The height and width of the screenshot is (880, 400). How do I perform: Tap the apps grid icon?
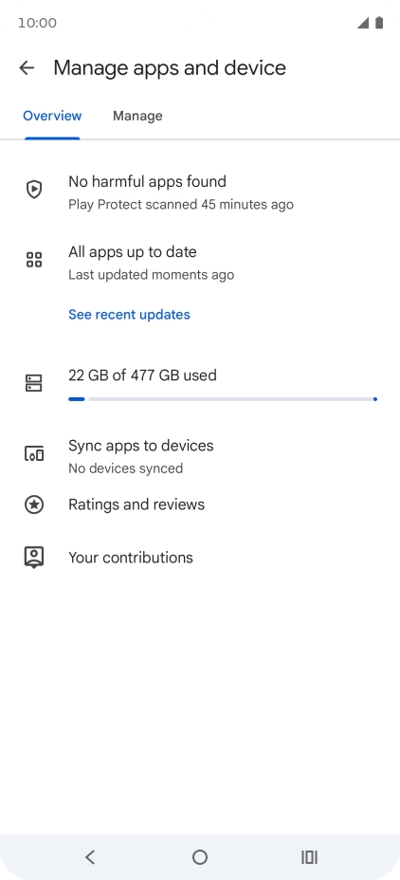tap(34, 260)
